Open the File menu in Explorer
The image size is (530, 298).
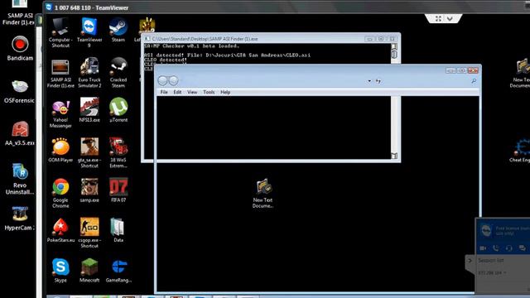[164, 92]
